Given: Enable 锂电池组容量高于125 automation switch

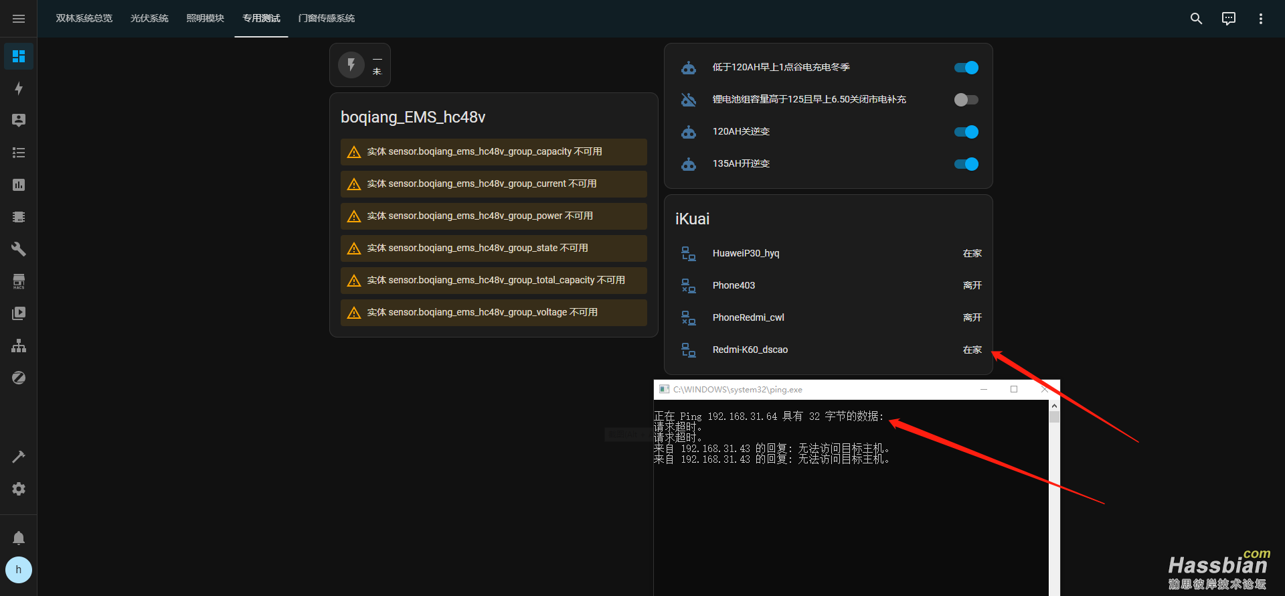Looking at the screenshot, I should [x=966, y=100].
